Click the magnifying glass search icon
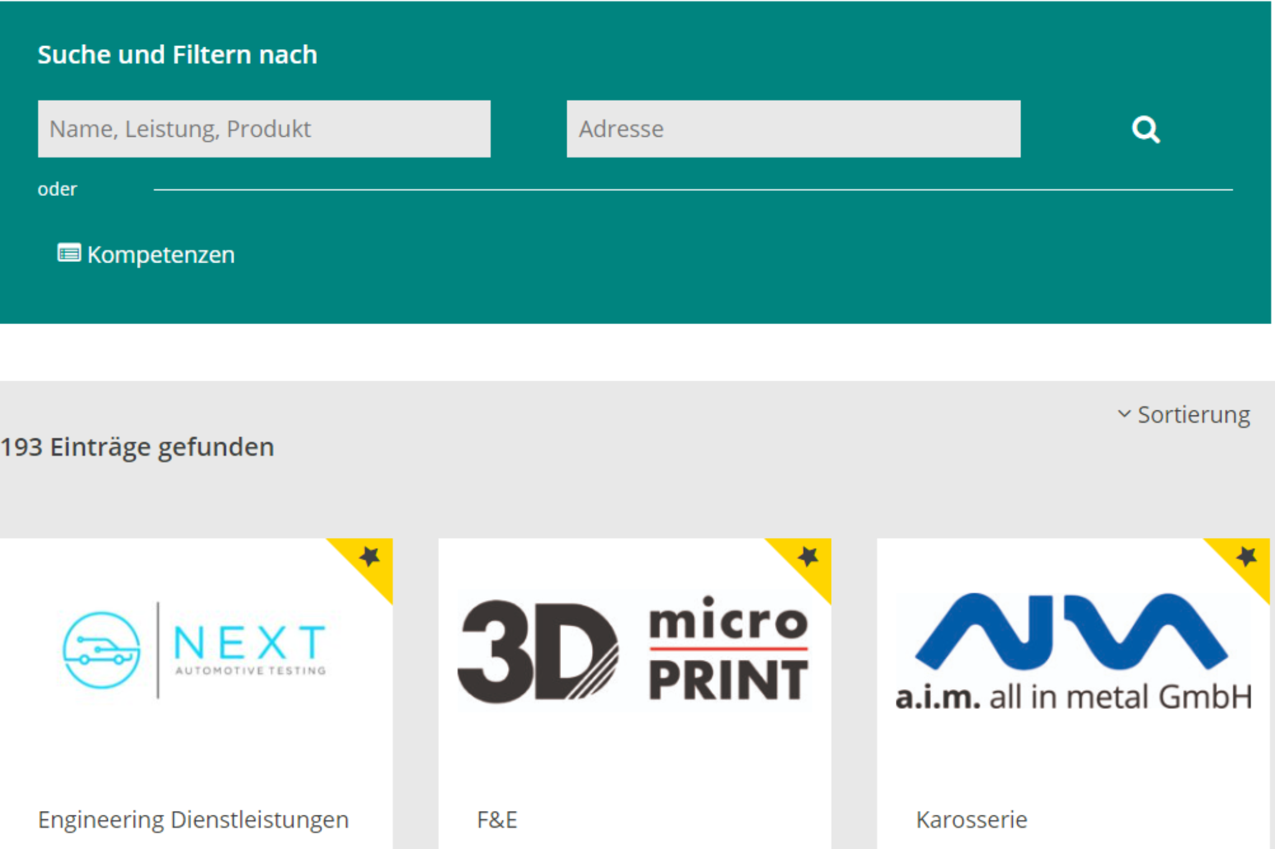This screenshot has height=849, width=1275. click(1146, 129)
